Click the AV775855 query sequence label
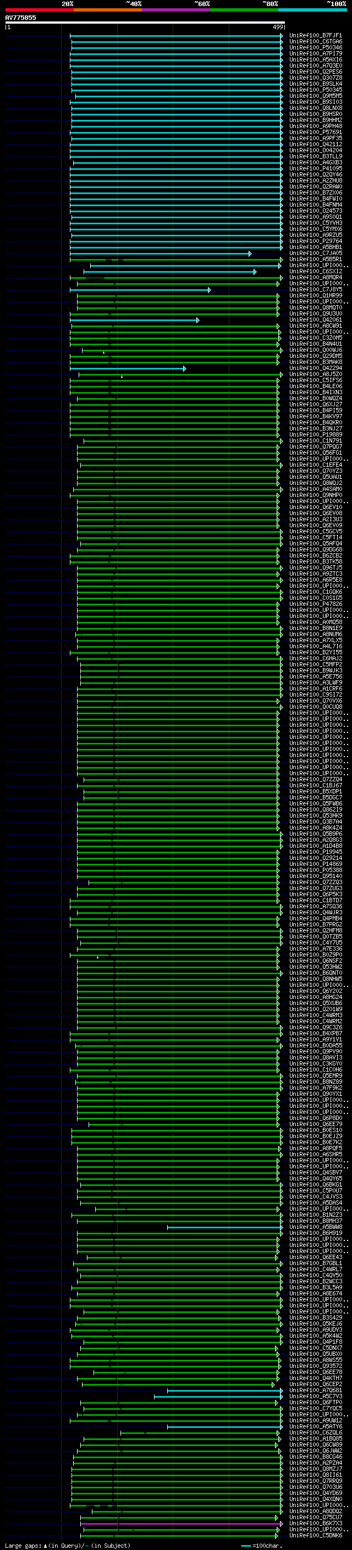The image size is (352, 1550). [20, 18]
